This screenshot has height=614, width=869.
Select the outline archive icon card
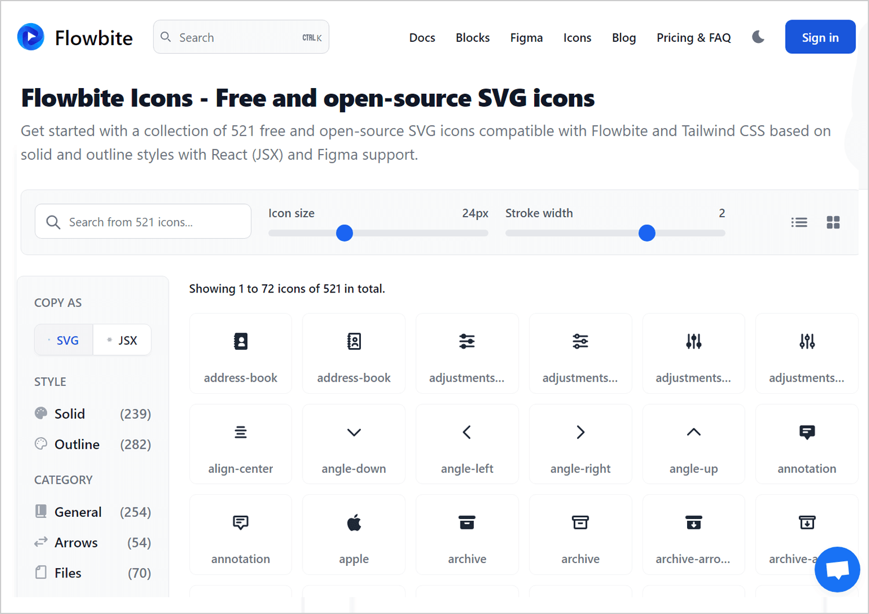coord(580,535)
